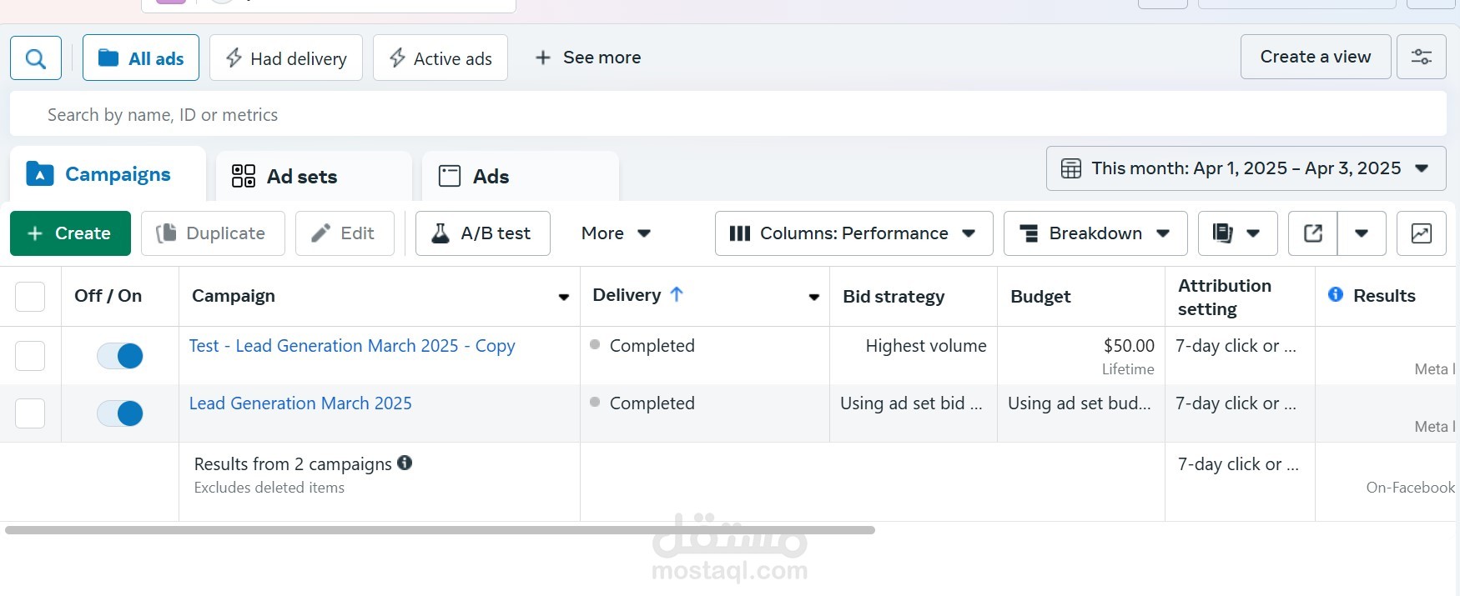
Task: Click the Duplicate button
Action: (x=213, y=233)
